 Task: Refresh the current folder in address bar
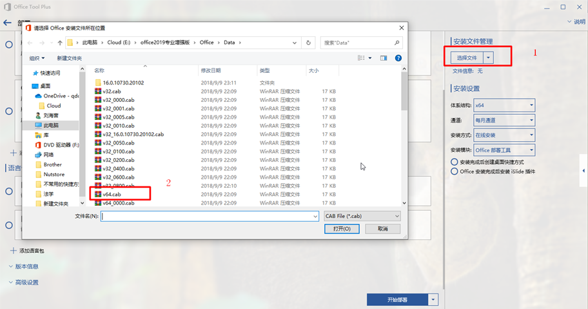click(x=309, y=43)
